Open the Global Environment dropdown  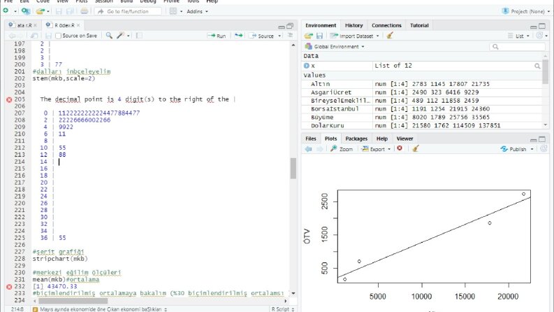(x=334, y=46)
